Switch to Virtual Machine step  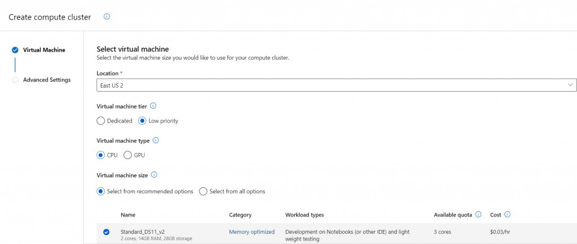click(44, 50)
